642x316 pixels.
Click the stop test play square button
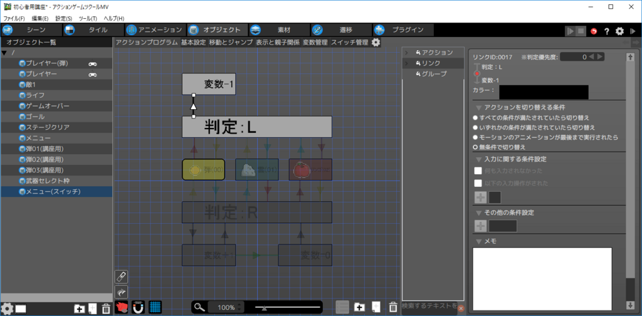(581, 31)
